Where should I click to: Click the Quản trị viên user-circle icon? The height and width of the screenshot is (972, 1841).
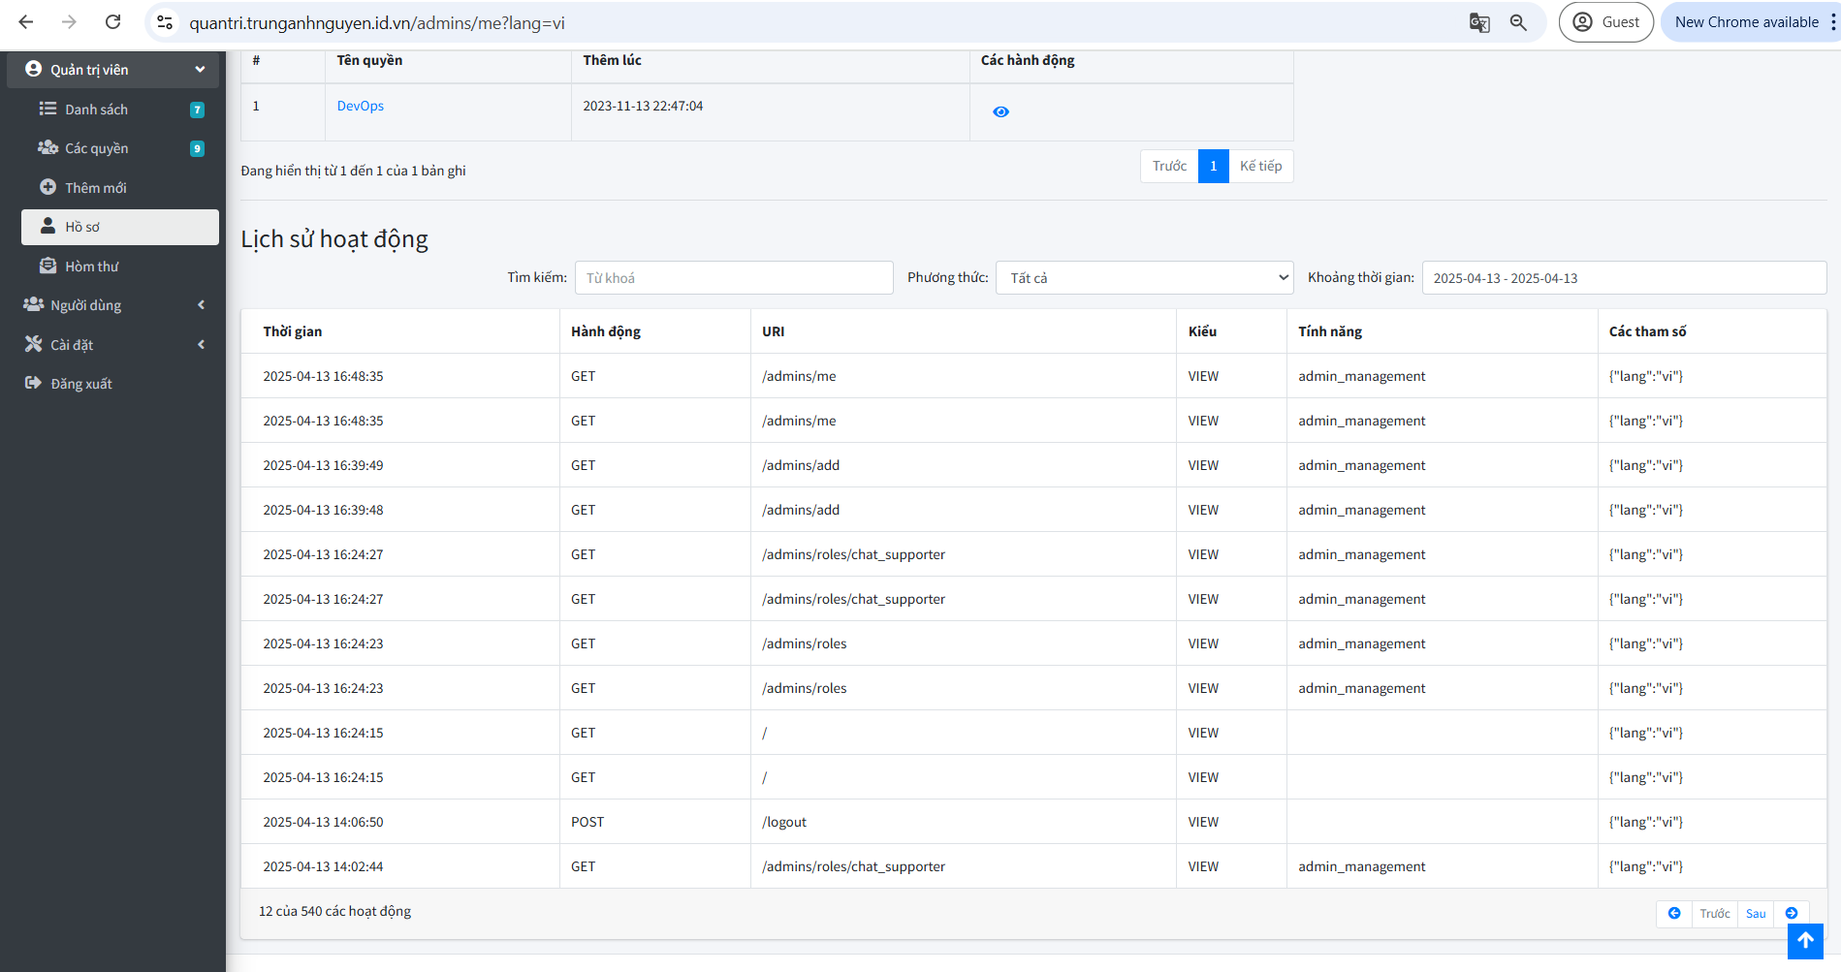pos(34,69)
